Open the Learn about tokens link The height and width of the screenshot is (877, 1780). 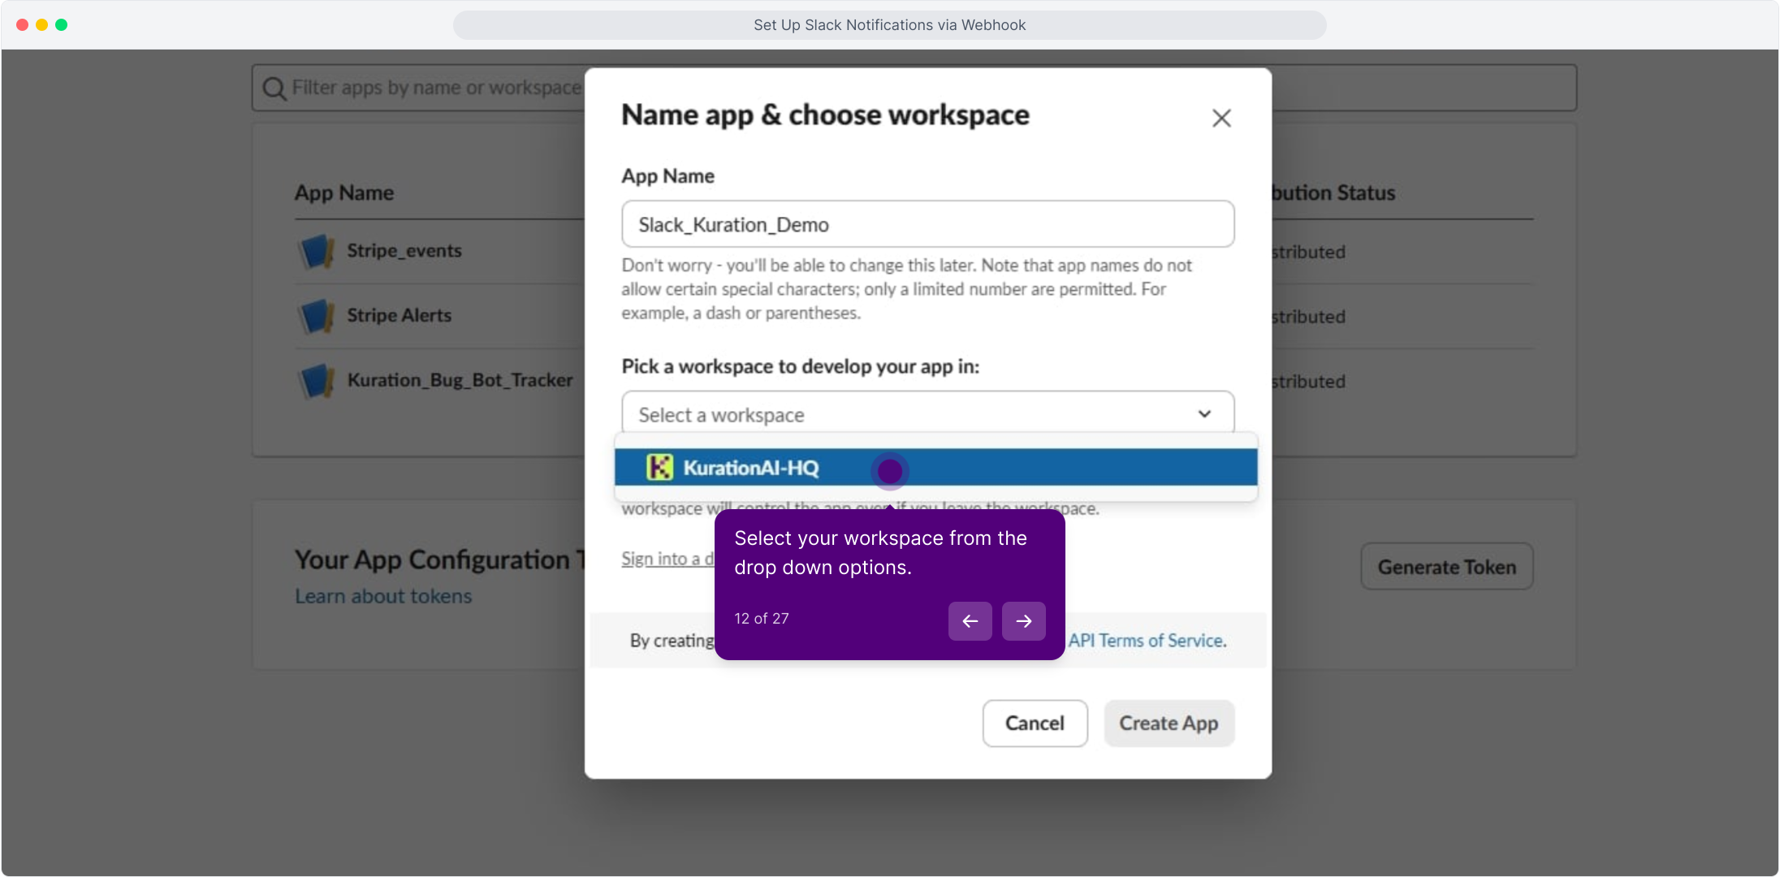pos(383,596)
